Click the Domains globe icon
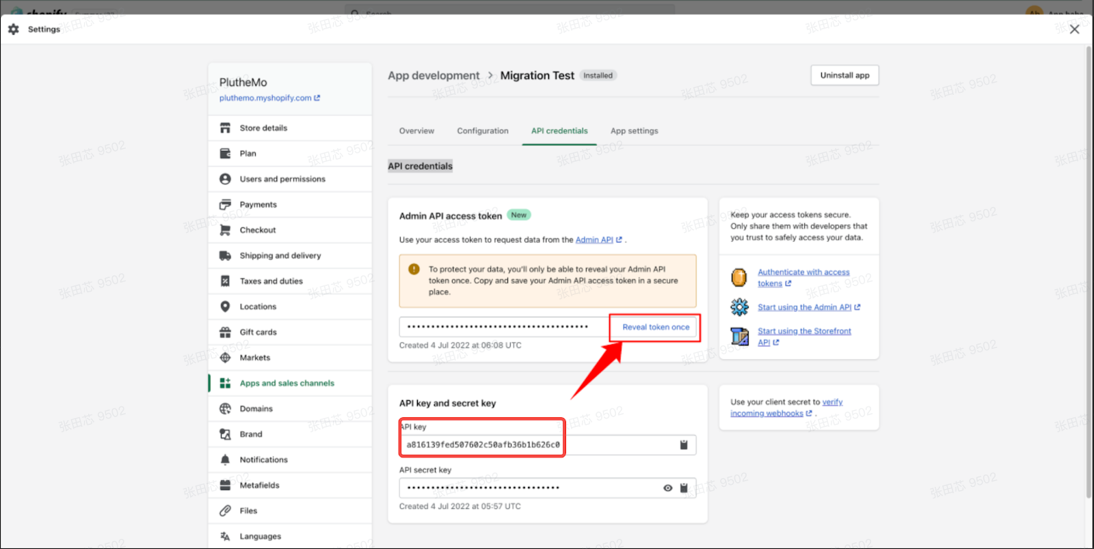This screenshot has height=549, width=1094. pyautogui.click(x=225, y=409)
